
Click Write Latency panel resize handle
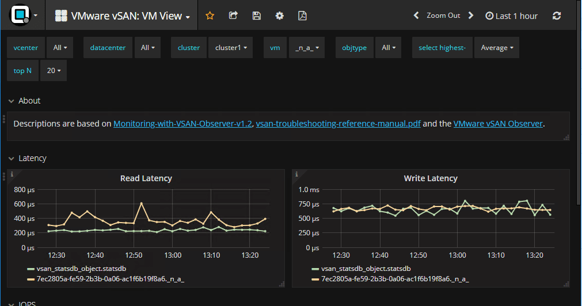point(566,285)
